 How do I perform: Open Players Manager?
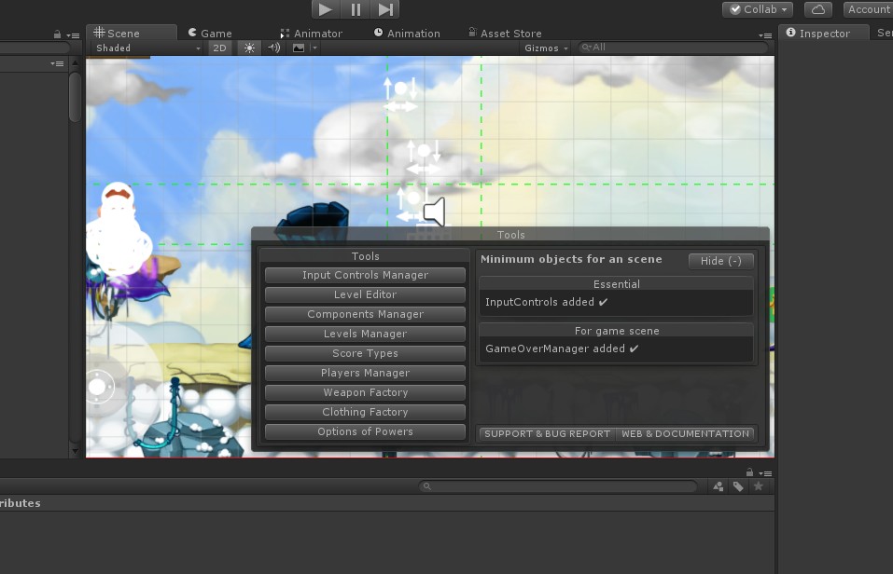365,373
